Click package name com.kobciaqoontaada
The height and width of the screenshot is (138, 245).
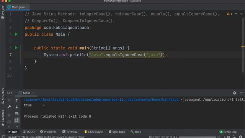[x=66, y=28]
